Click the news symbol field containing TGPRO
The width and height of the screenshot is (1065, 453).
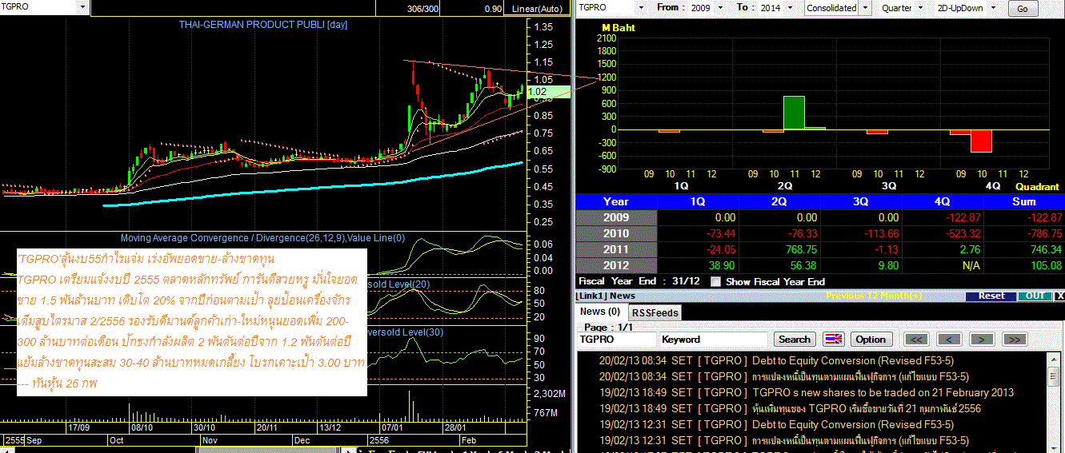point(618,339)
